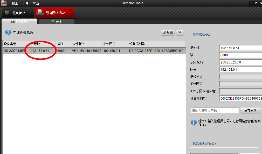The height and width of the screenshot is (154, 262).
Task: Select the 192.168.0.64 cell in device row
Action: [x=40, y=51]
